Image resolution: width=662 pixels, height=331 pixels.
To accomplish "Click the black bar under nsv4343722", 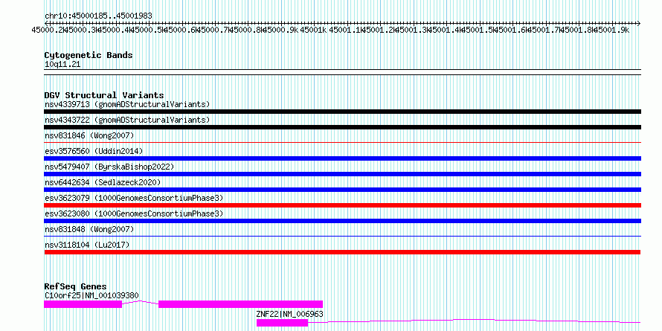I will 342,127.
